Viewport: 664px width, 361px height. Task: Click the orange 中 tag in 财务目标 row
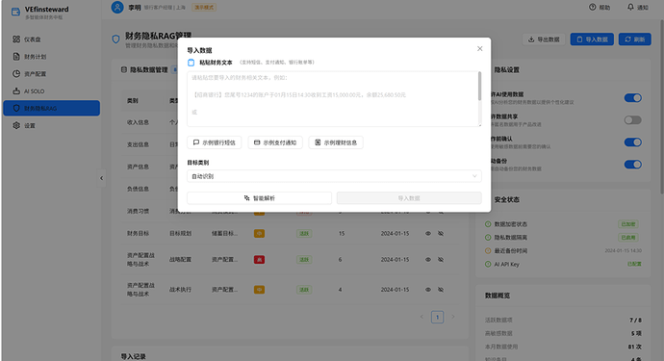point(259,234)
